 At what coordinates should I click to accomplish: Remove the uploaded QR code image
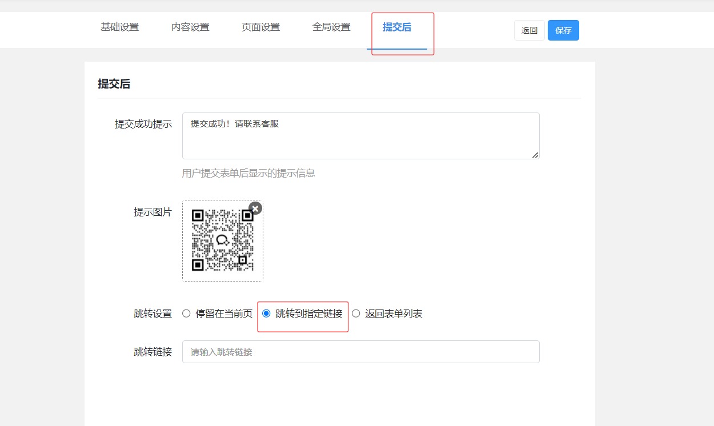(255, 208)
